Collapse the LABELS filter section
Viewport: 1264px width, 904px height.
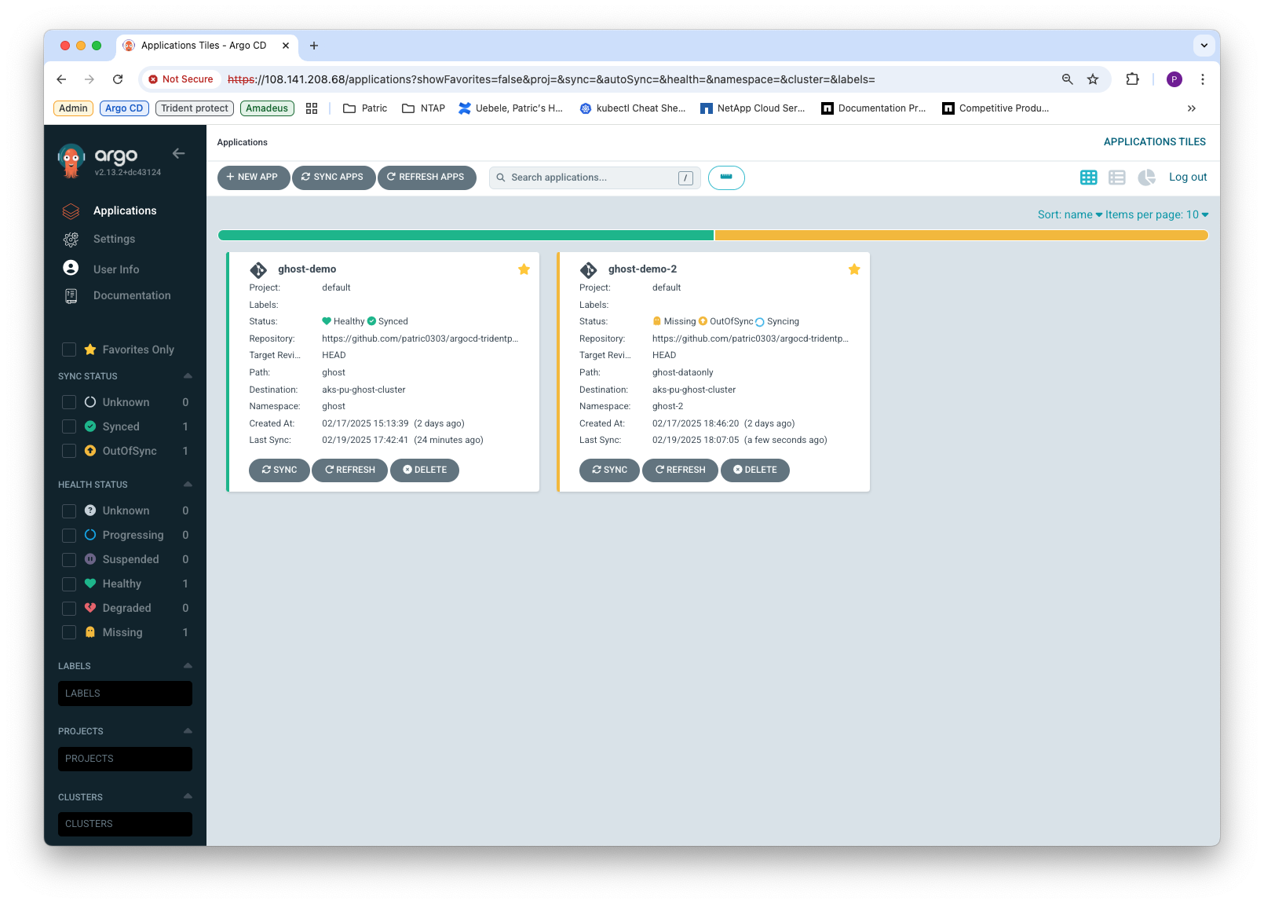[x=188, y=666]
